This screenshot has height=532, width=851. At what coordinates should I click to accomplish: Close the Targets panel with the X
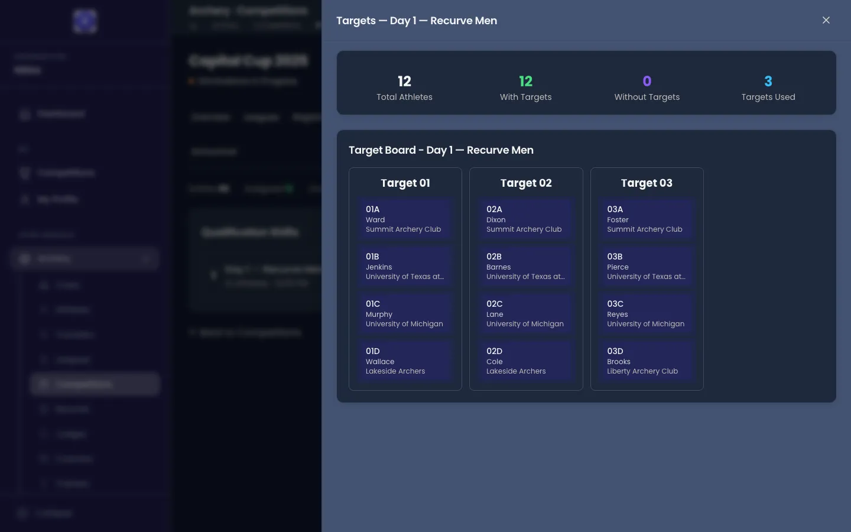pyautogui.click(x=826, y=21)
